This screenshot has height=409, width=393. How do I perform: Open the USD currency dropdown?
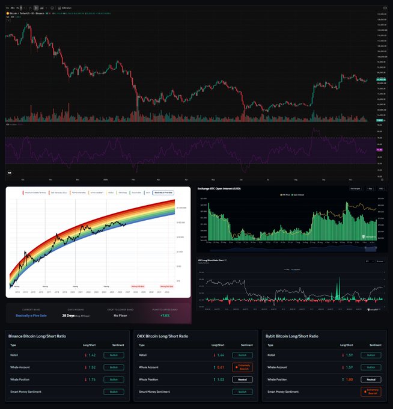(x=382, y=189)
